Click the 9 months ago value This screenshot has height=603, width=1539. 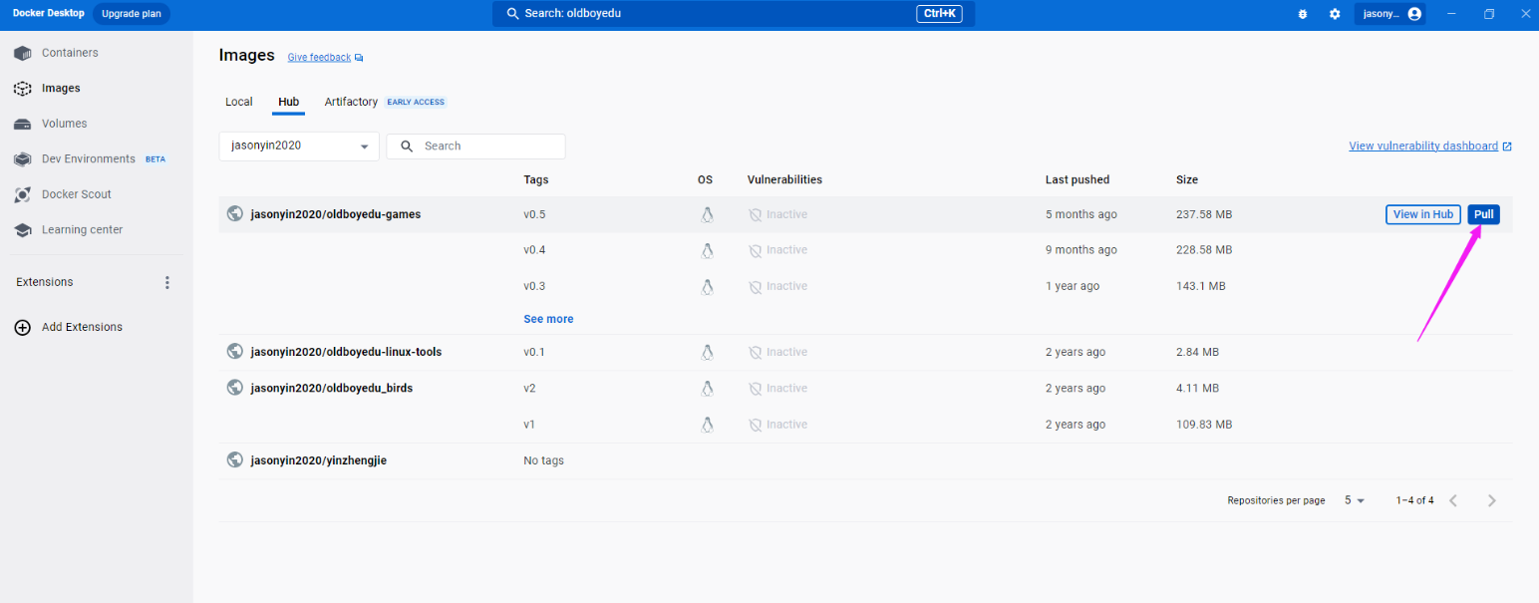(1081, 250)
